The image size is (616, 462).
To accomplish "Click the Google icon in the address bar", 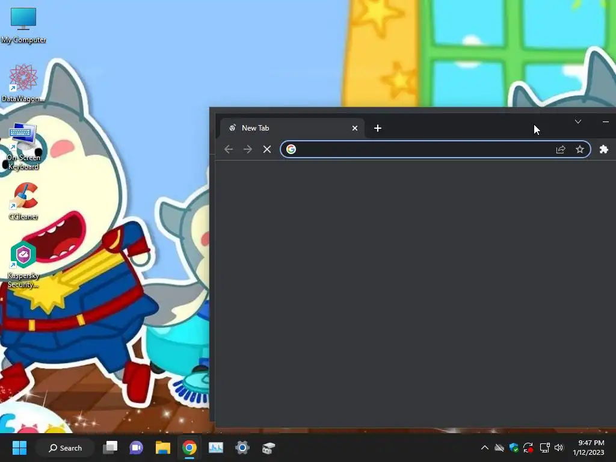I will tap(291, 149).
